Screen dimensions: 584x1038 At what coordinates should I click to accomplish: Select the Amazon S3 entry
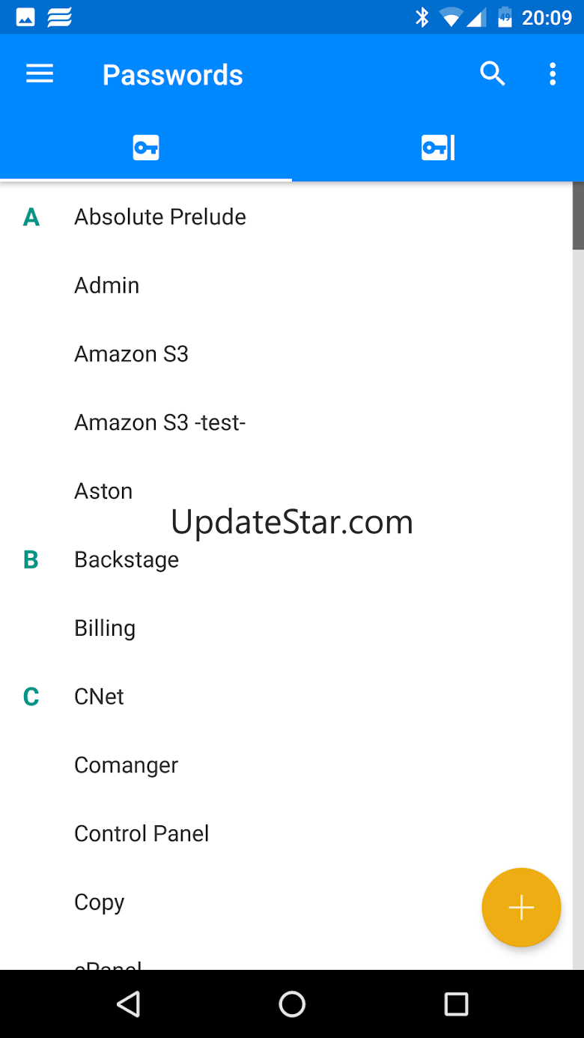click(286, 354)
